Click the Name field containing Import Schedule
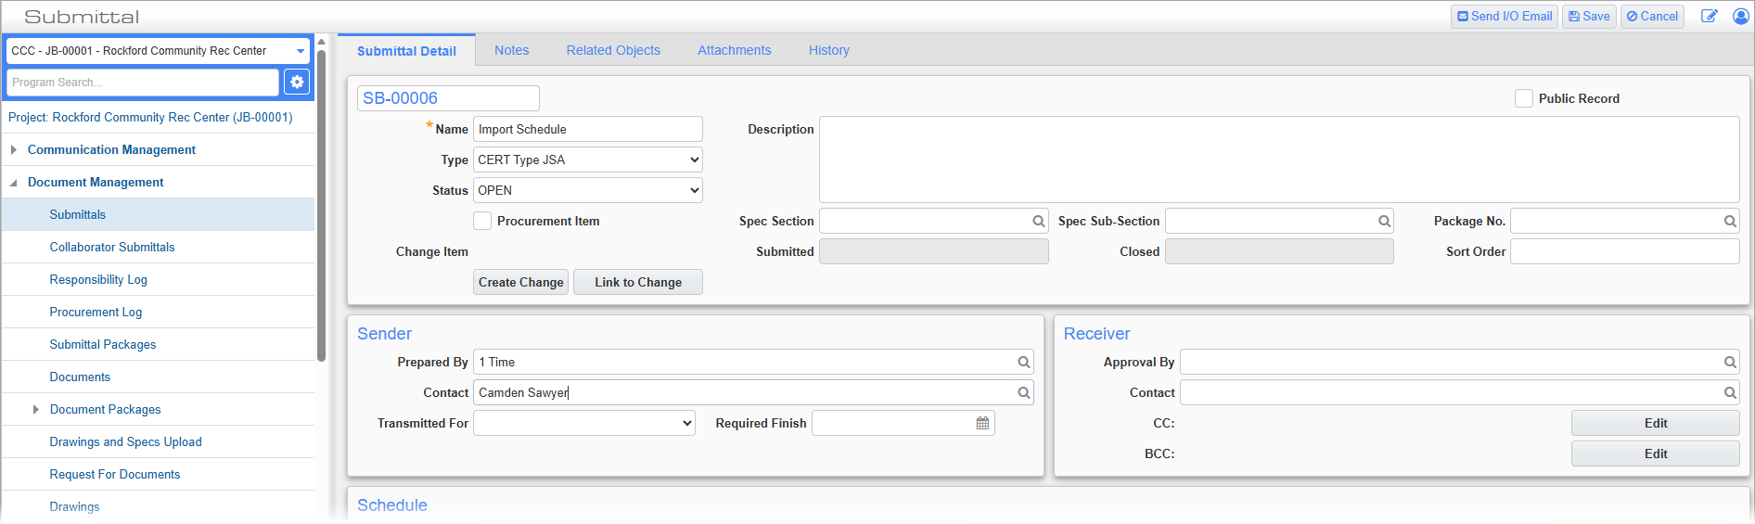1755x524 pixels. pos(588,129)
